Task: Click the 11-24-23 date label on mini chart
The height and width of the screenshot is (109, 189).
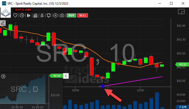Action: [x=37, y=107]
